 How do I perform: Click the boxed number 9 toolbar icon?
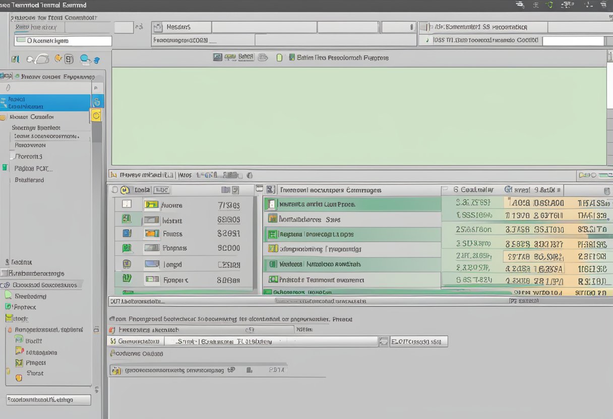(69, 59)
